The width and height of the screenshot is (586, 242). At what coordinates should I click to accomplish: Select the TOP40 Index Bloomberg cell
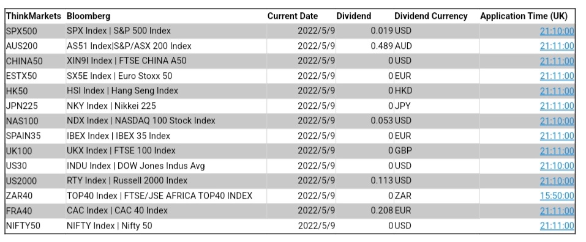point(160,196)
